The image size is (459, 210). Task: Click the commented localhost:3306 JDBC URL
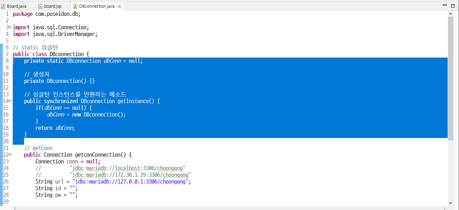click(127, 168)
